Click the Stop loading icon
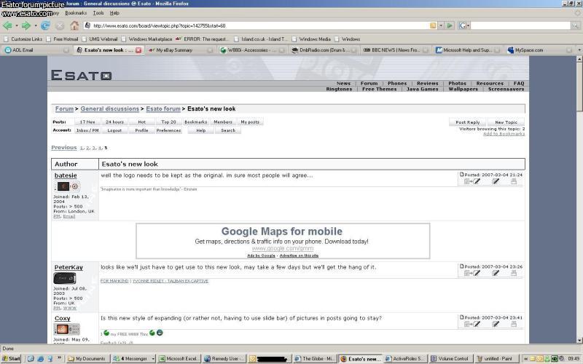The width and height of the screenshot is (583, 364). (60, 26)
